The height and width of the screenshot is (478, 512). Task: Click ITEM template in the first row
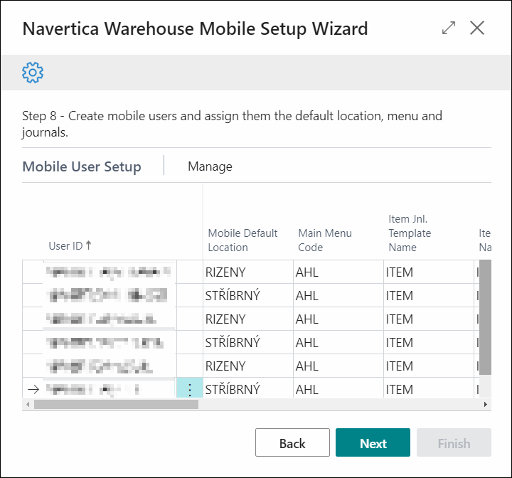point(429,272)
